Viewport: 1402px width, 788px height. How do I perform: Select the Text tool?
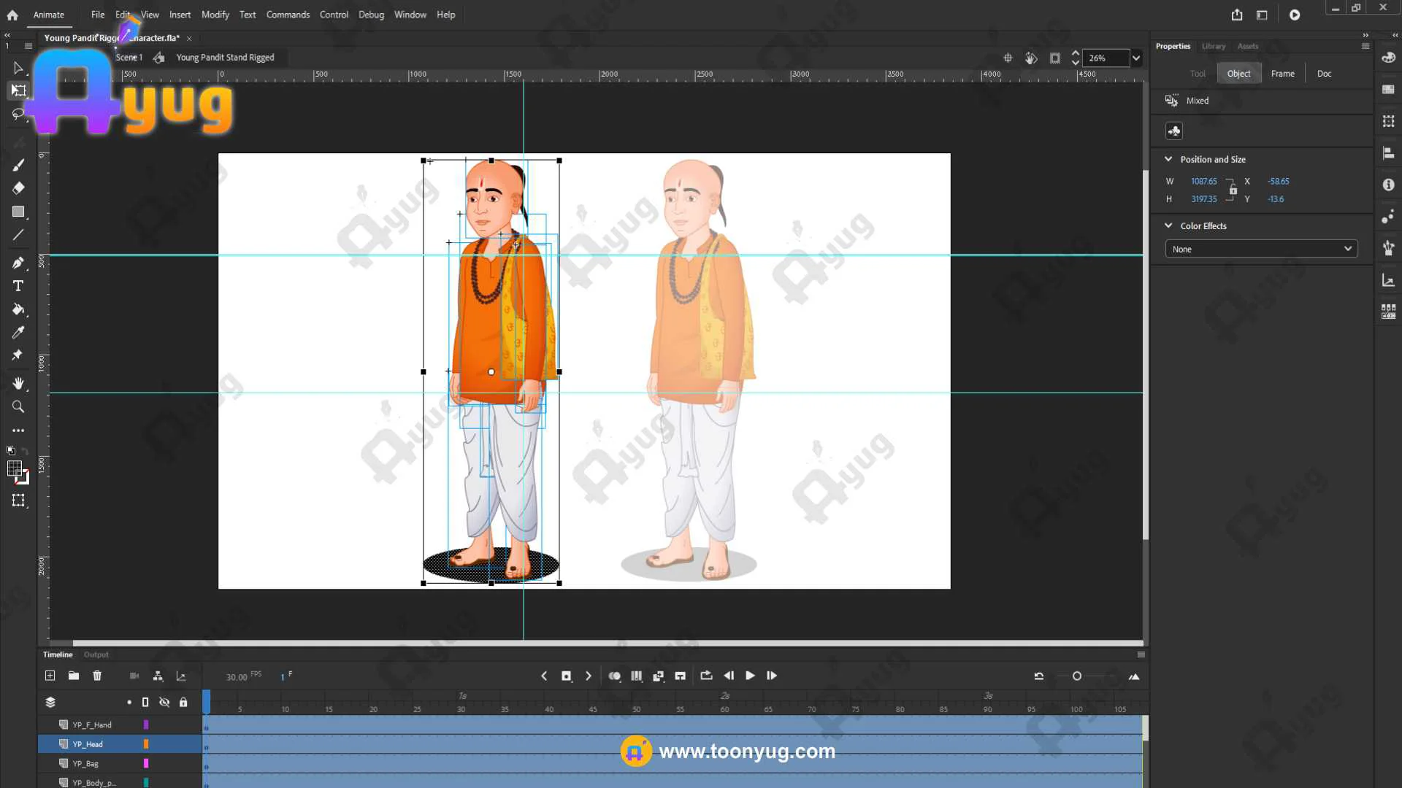[18, 286]
